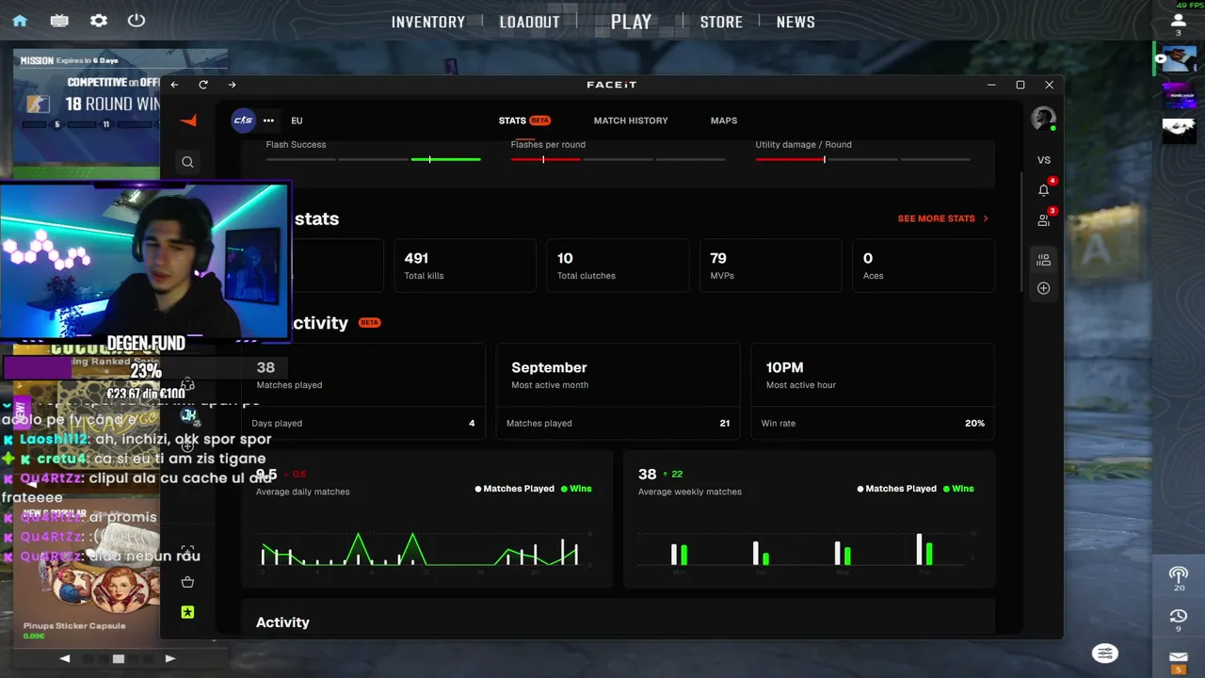Click first friend avatar in CS2 friends bar
This screenshot has height=678, width=1205.
pos(1179,58)
